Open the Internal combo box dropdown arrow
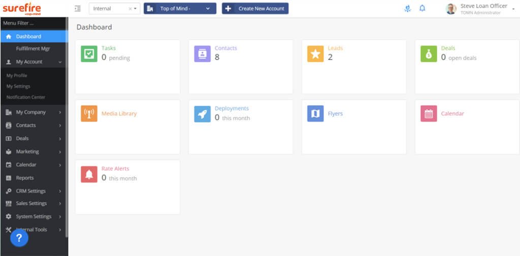Viewport: 520px width, 256px height. (x=135, y=9)
